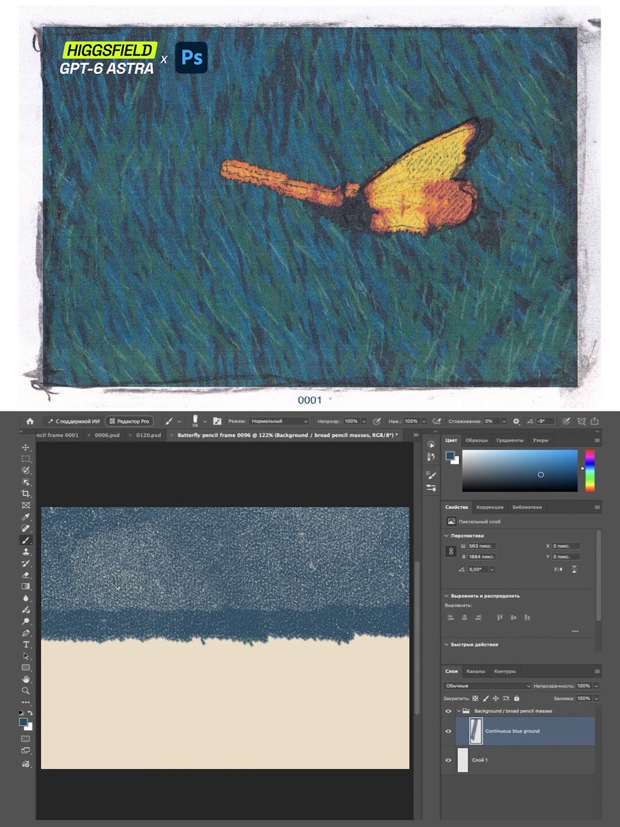Open the share/export icon in options bar
Screen dimensions: 620x827
tap(595, 421)
